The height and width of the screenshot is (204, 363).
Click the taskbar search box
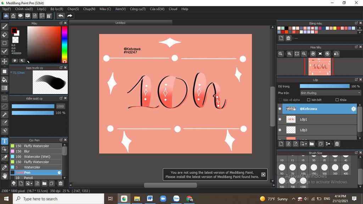[58, 199]
